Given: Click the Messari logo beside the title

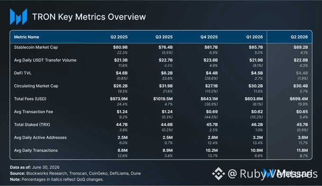Looking at the screenshot, I should pos(18,17).
